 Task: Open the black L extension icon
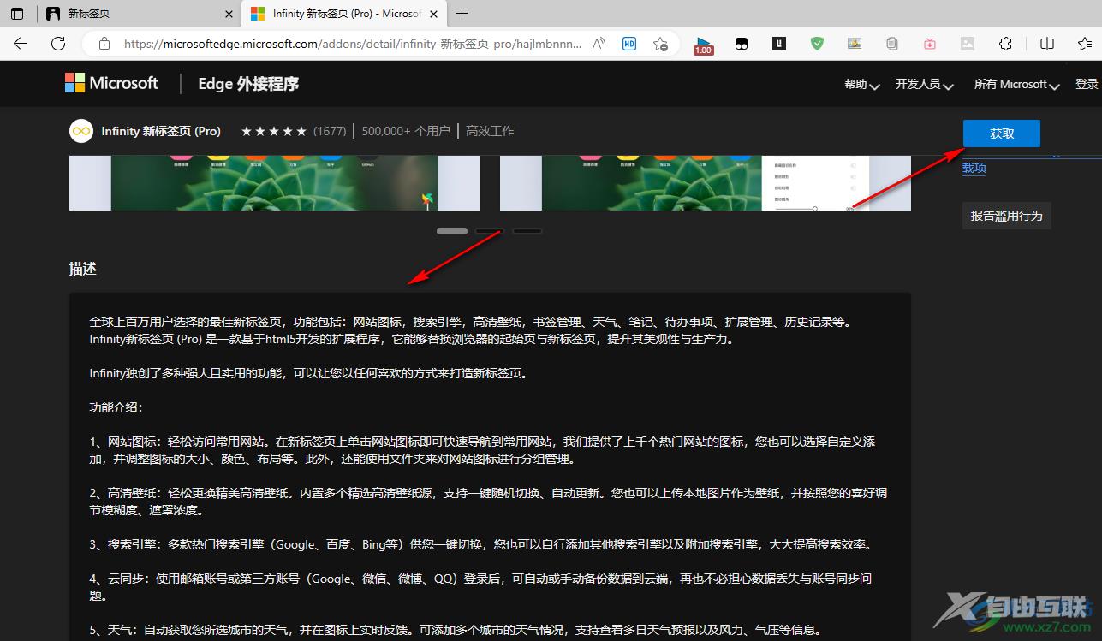(x=779, y=44)
